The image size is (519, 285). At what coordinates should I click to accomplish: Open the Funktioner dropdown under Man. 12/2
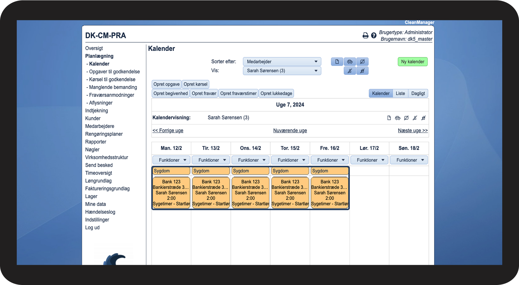pos(172,160)
